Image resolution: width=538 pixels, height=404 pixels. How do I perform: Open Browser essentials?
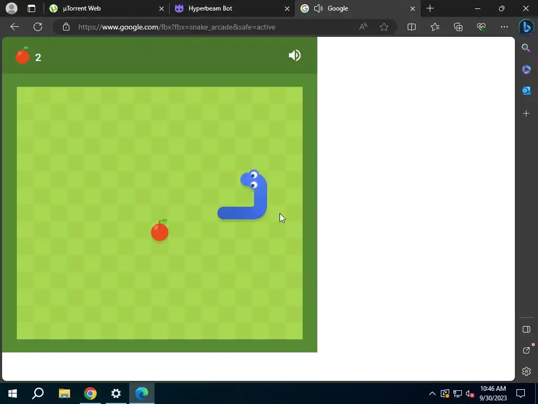[481, 27]
